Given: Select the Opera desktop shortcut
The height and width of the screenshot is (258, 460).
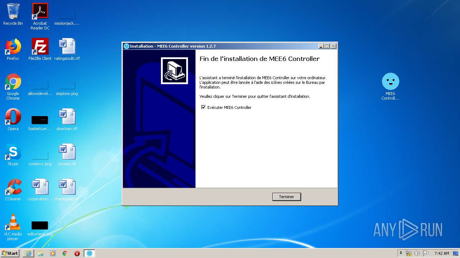Looking at the screenshot, I should coord(13,120).
